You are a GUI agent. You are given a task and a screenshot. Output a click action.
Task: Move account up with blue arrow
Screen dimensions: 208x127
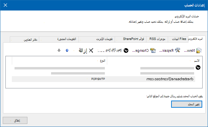pos(67,50)
